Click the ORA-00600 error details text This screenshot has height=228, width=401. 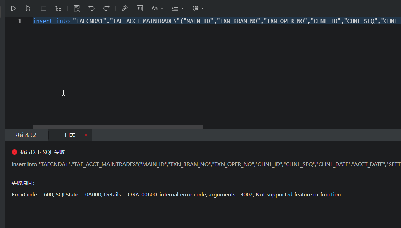coord(176,195)
